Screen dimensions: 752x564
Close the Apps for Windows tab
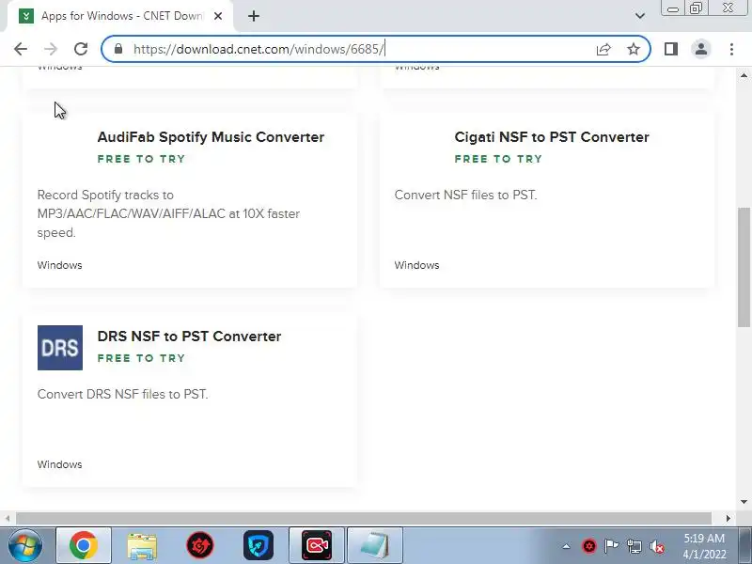point(218,16)
